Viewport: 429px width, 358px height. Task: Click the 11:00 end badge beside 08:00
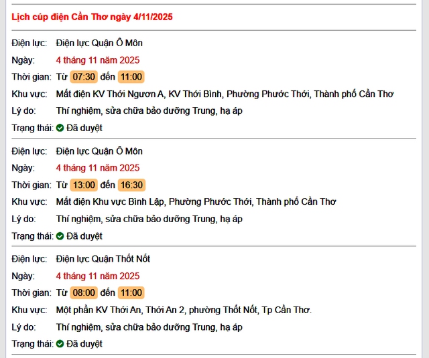coord(131,293)
